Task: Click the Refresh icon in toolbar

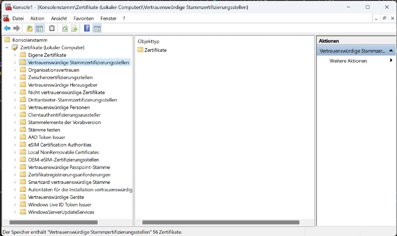Action: [65, 29]
